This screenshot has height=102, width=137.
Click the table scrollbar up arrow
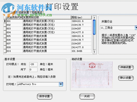tap(94, 18)
